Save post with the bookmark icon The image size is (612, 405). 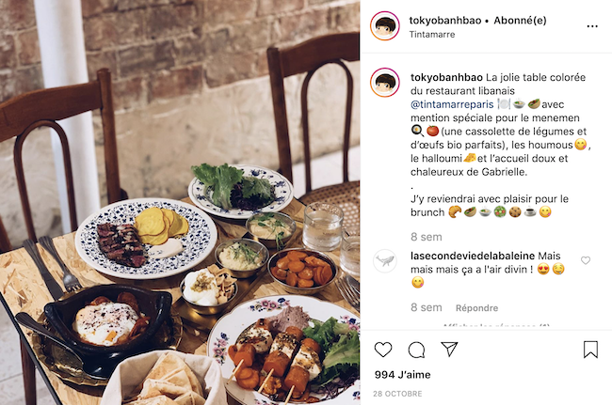click(x=590, y=350)
